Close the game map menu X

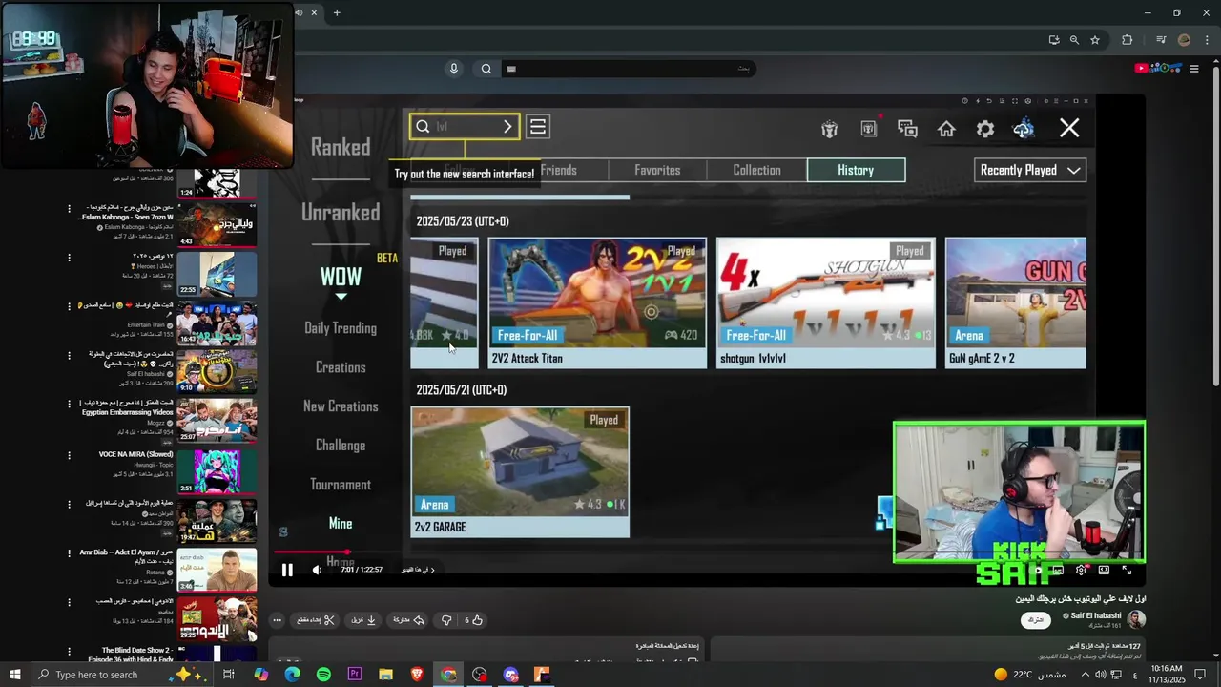[1069, 128]
